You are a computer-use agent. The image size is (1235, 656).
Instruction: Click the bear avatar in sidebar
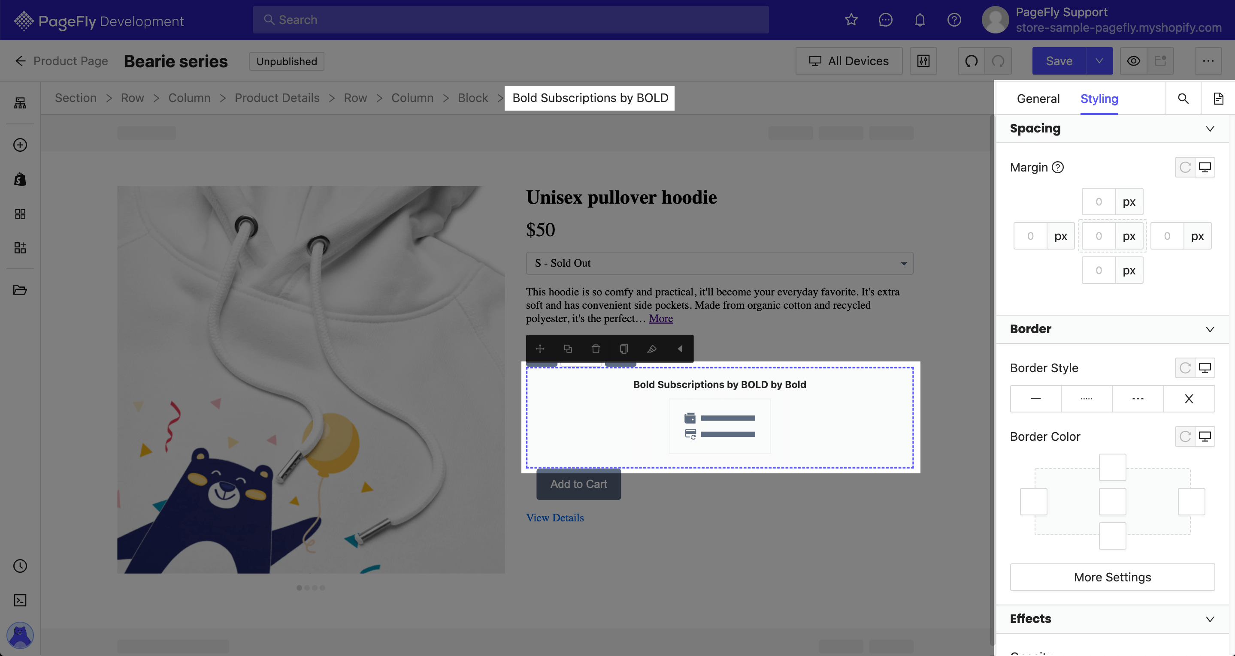pyautogui.click(x=20, y=635)
